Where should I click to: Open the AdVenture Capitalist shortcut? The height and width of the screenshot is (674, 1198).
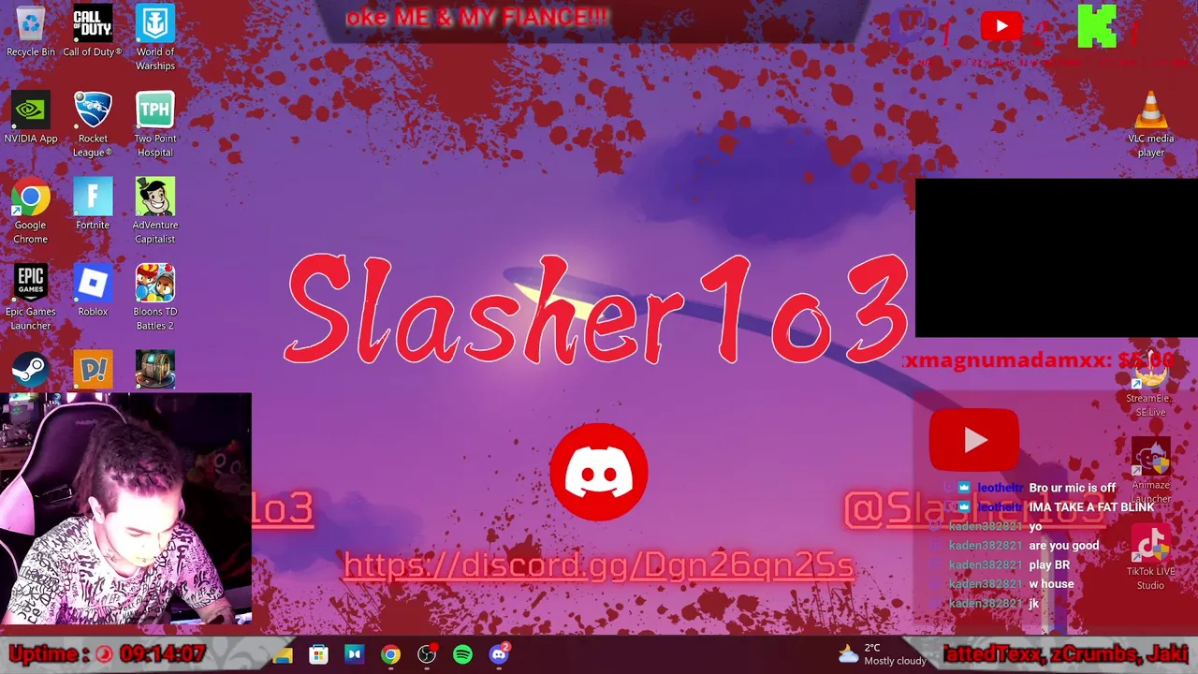[x=154, y=212]
